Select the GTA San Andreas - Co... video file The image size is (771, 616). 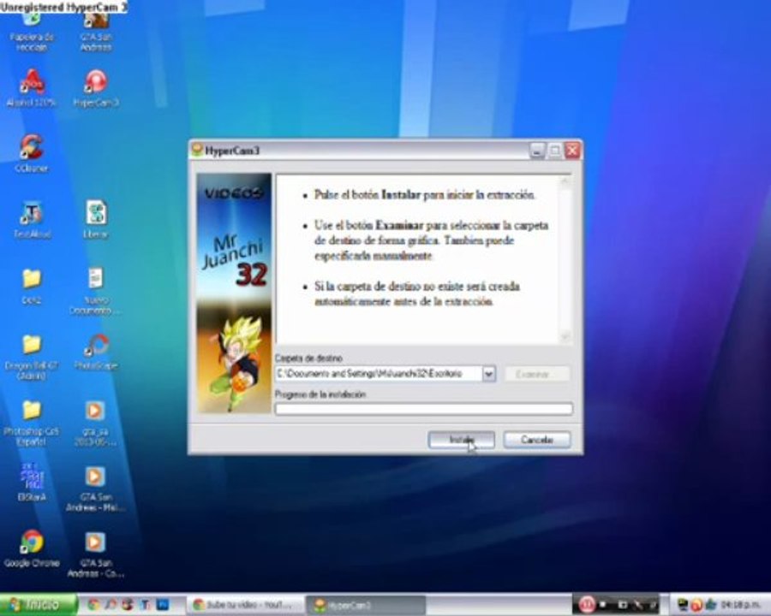[95, 554]
